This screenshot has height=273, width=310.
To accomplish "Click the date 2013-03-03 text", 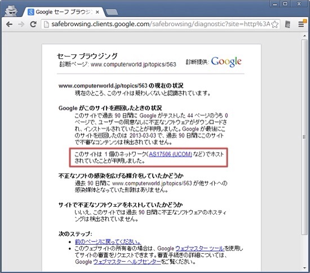I will pyautogui.click(x=143, y=136).
